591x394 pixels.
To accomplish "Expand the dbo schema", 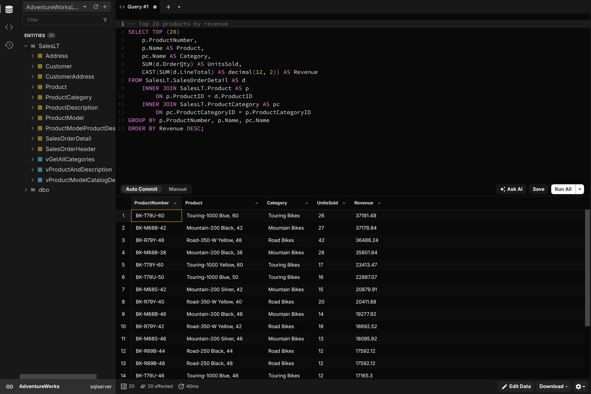I will (x=26, y=190).
